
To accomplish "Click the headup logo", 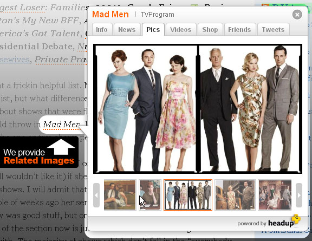I will pyautogui.click(x=284, y=222).
